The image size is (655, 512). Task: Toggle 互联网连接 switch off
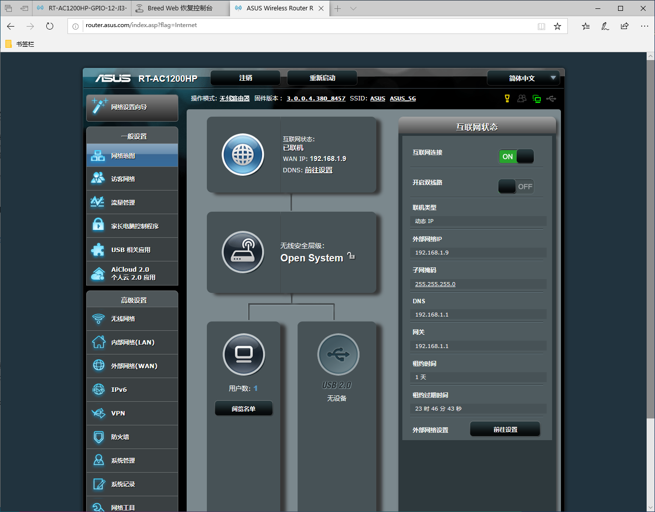click(516, 157)
